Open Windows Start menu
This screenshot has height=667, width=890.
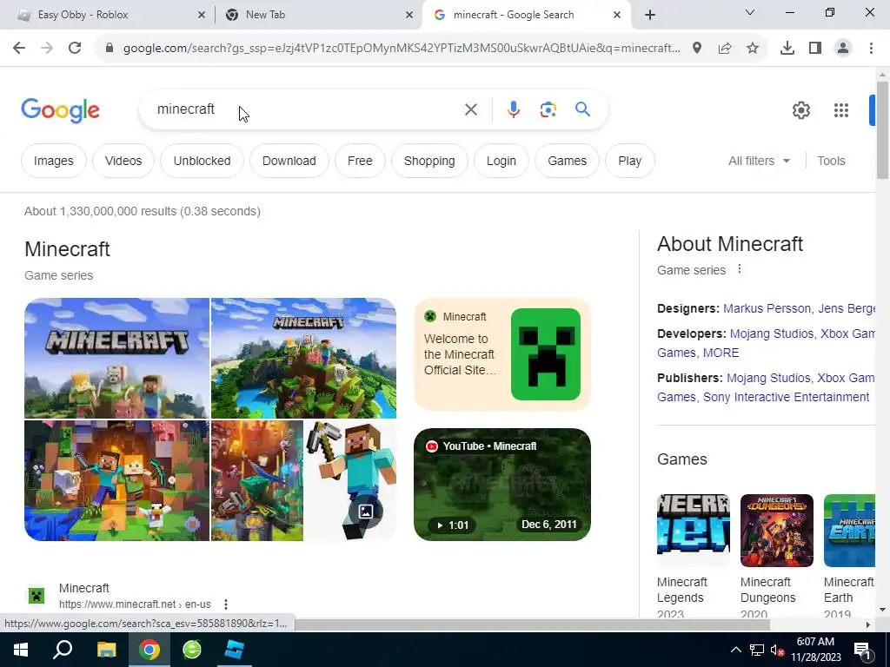pyautogui.click(x=21, y=650)
